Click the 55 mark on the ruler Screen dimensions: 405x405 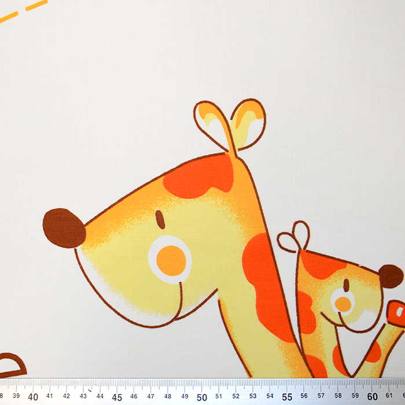coord(286,397)
